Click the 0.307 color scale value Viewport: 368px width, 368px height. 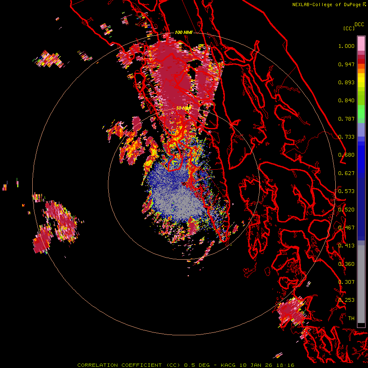(x=346, y=282)
